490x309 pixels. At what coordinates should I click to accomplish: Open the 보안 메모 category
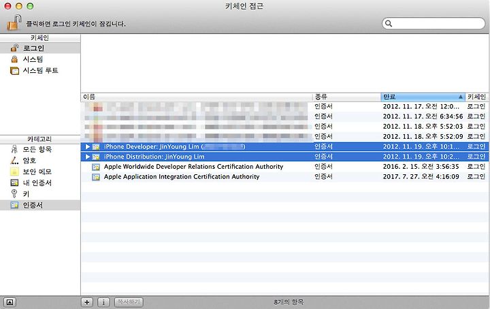[x=40, y=172]
